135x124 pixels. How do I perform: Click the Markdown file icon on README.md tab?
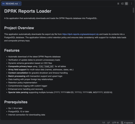coord(4,4)
